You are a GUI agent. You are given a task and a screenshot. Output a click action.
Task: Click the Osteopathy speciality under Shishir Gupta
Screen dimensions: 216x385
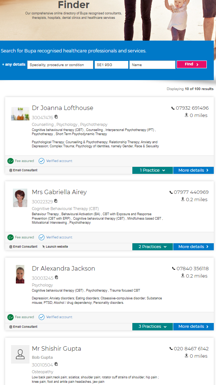[x=42, y=372]
